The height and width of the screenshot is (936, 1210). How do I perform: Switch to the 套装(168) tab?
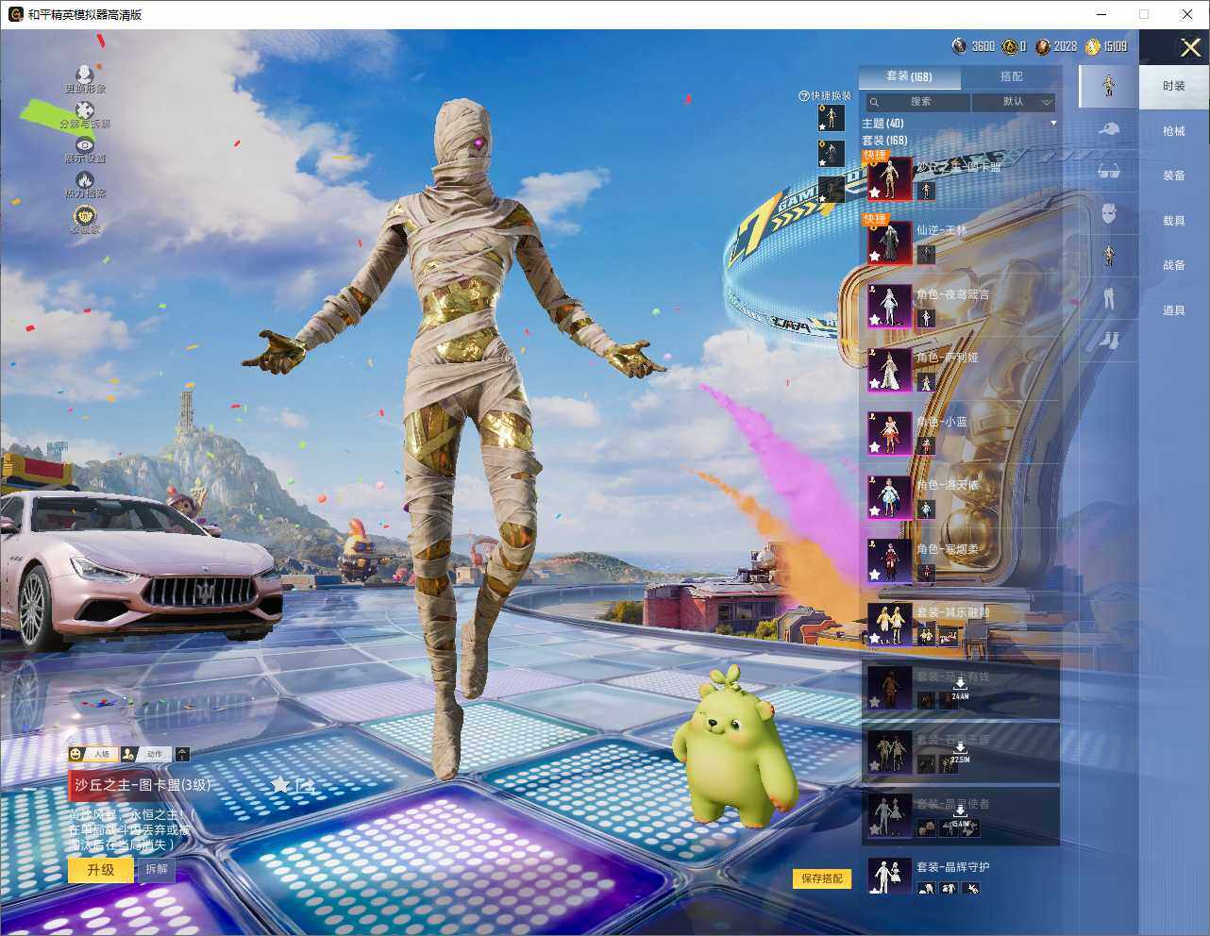(909, 76)
